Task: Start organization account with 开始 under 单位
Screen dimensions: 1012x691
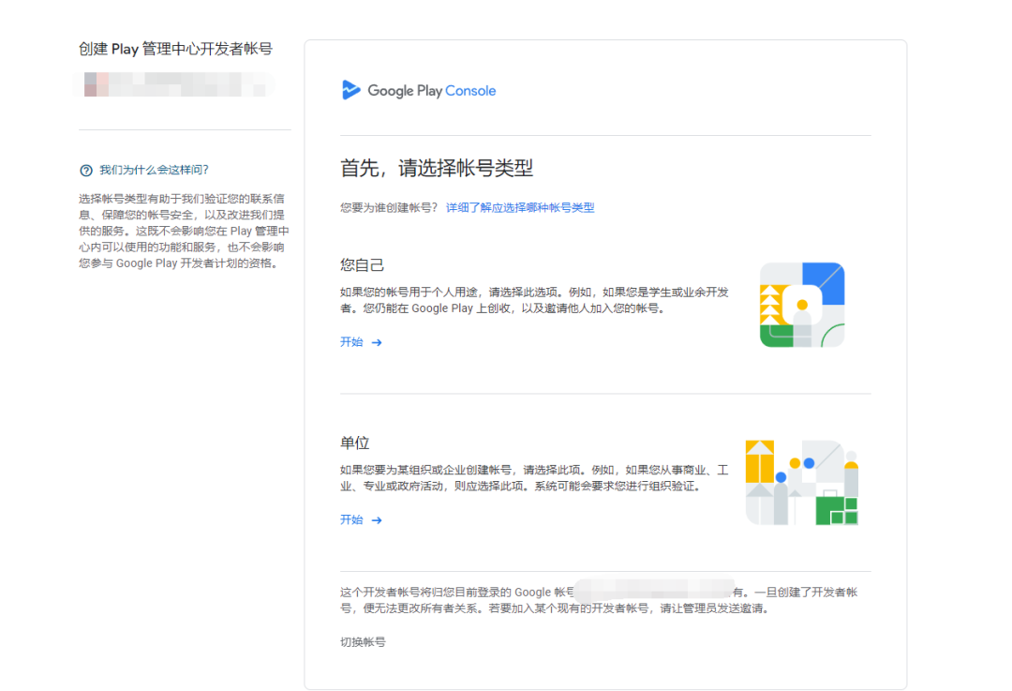Action: 351,519
